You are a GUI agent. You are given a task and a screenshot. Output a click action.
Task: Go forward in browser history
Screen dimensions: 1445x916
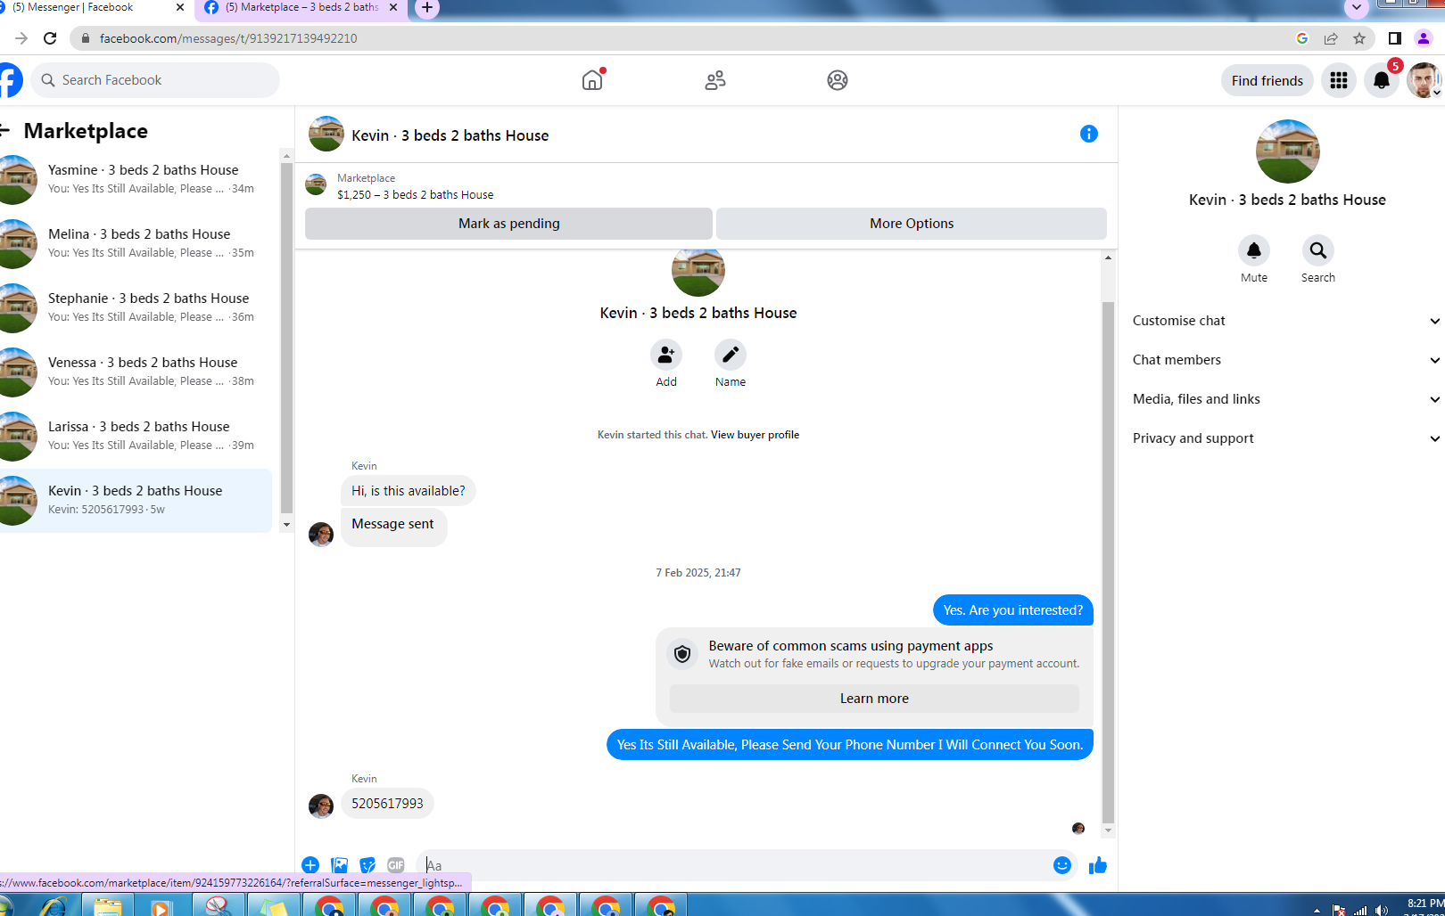[21, 38]
